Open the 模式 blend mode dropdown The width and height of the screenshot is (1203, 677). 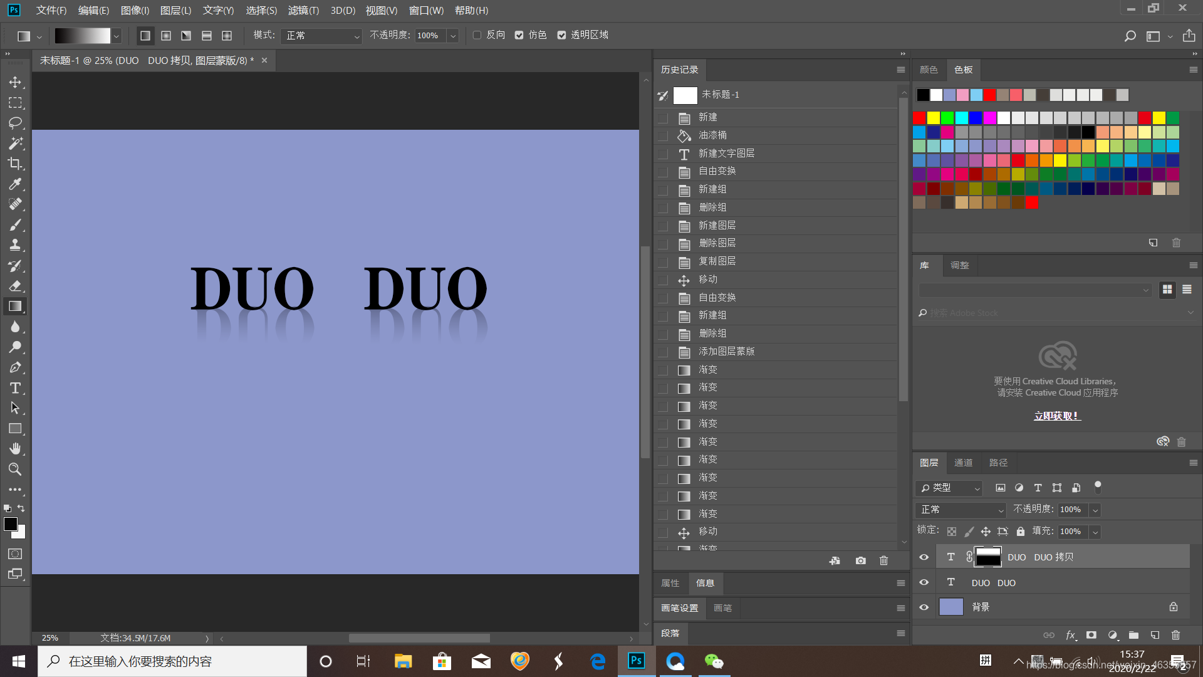[321, 36]
